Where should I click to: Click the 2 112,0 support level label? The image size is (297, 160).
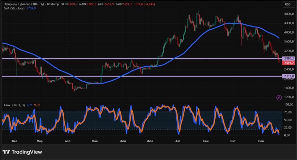click(288, 76)
